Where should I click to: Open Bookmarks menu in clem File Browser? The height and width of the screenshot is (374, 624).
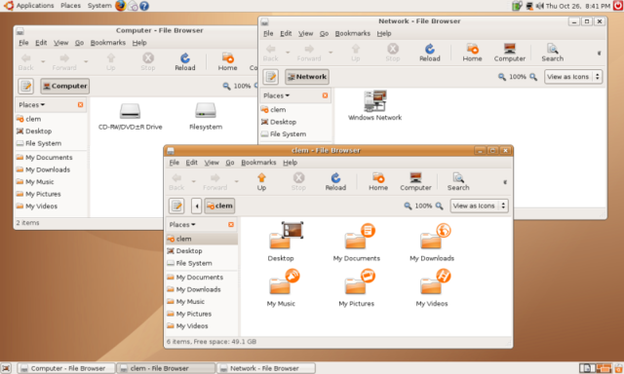pyautogui.click(x=258, y=162)
